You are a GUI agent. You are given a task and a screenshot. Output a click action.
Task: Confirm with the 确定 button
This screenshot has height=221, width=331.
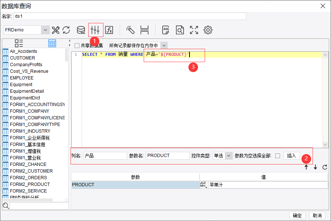[297, 215]
